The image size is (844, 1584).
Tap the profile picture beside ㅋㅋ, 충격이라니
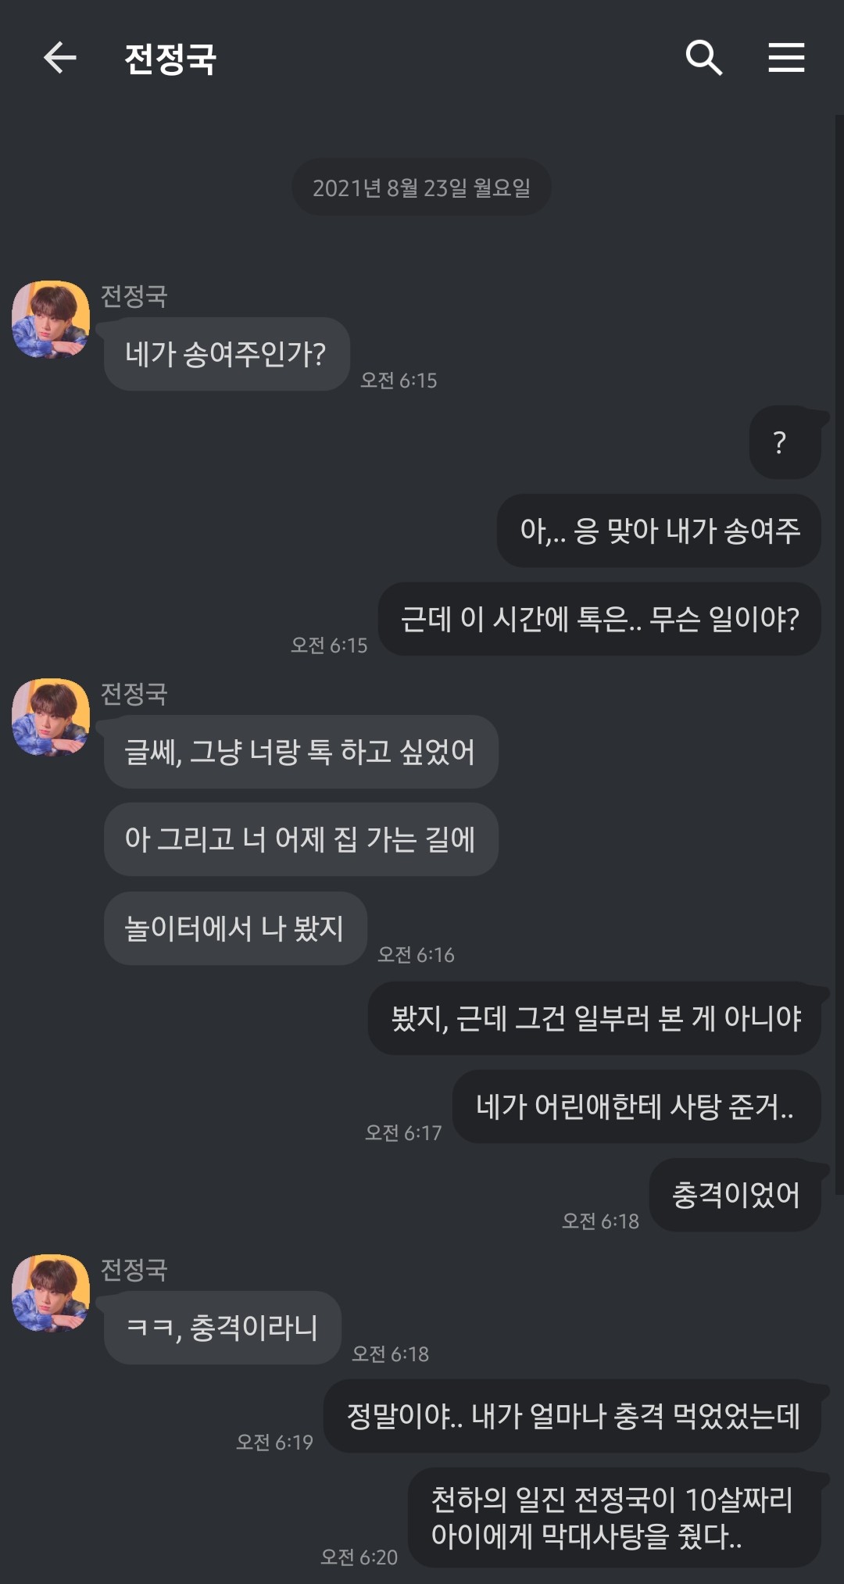click(x=51, y=1293)
